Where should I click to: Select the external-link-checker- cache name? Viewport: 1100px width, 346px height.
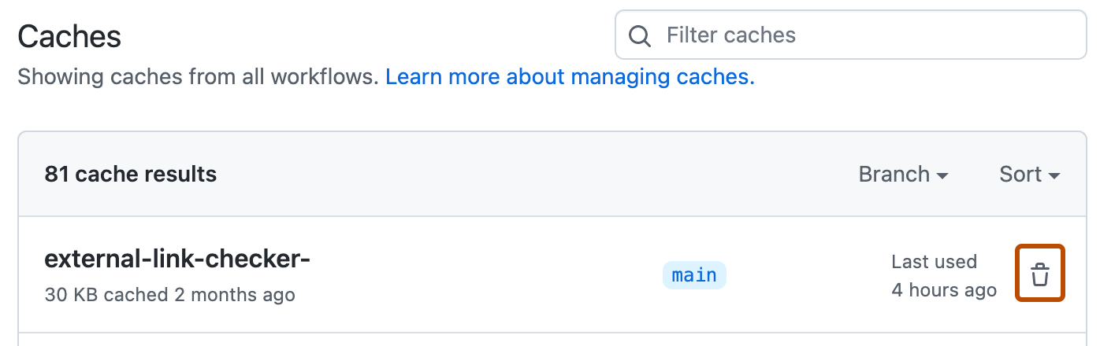click(177, 258)
